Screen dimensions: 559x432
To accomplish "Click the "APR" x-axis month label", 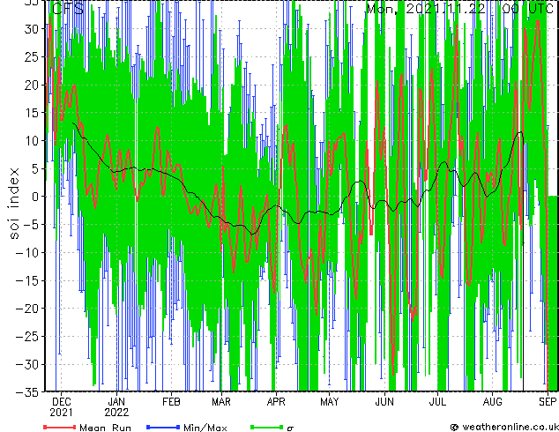I will pos(276,402).
